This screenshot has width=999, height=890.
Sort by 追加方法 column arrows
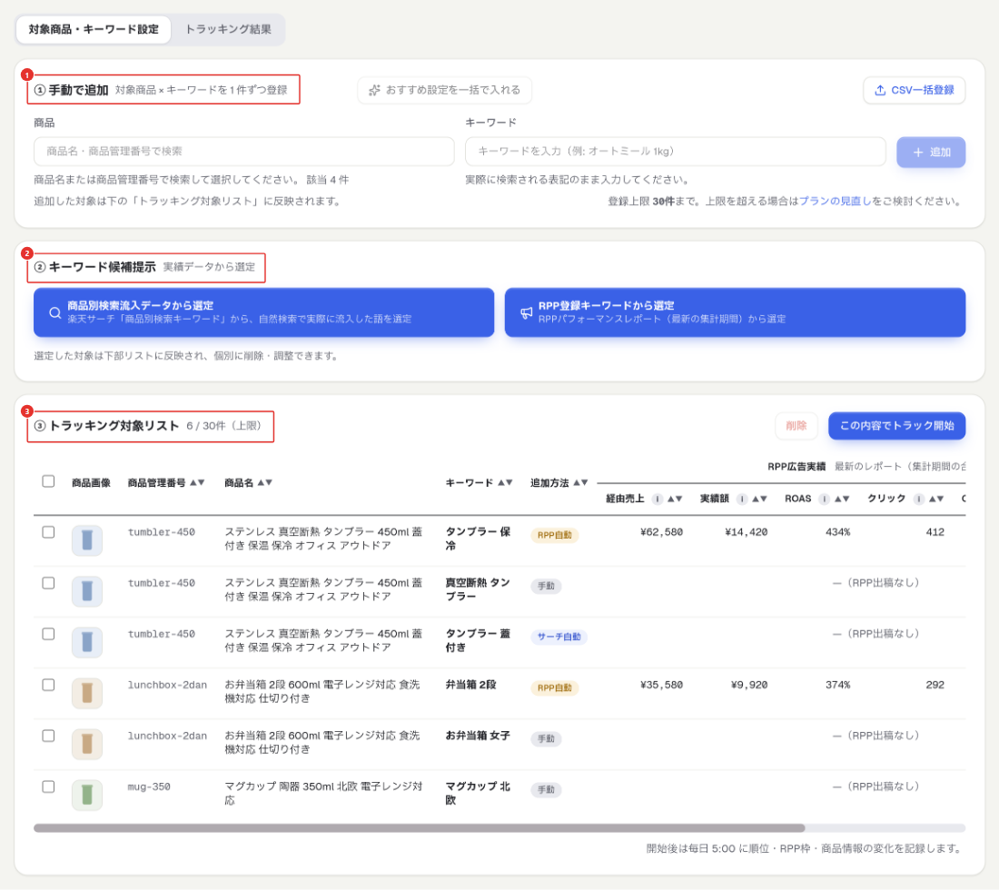coord(580,483)
